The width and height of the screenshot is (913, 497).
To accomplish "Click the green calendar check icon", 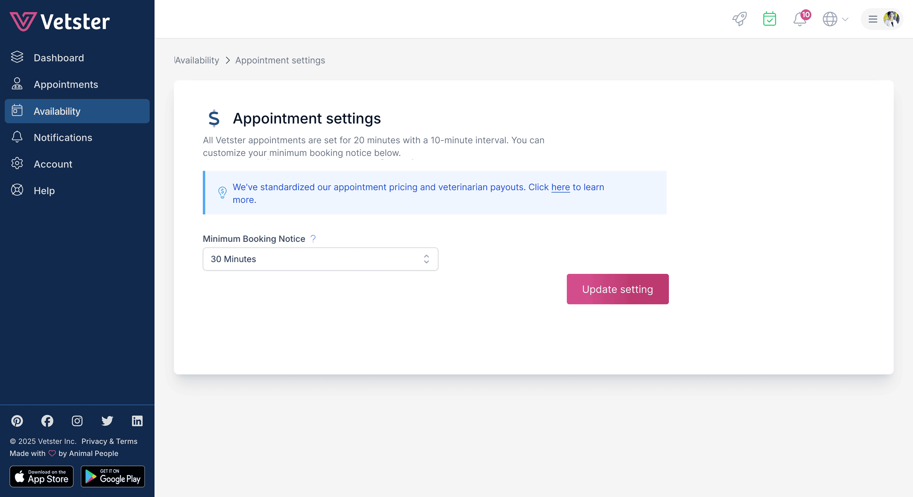I will (769, 19).
